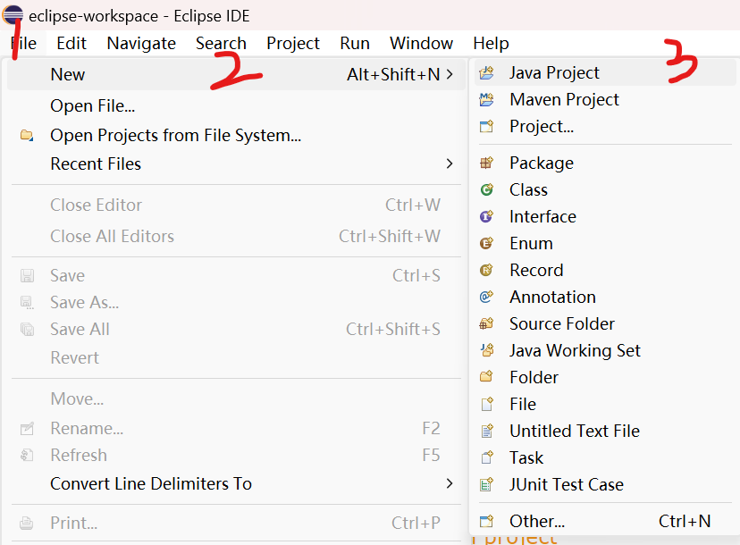
Task: Click the JUnit Test Case icon
Action: (486, 484)
